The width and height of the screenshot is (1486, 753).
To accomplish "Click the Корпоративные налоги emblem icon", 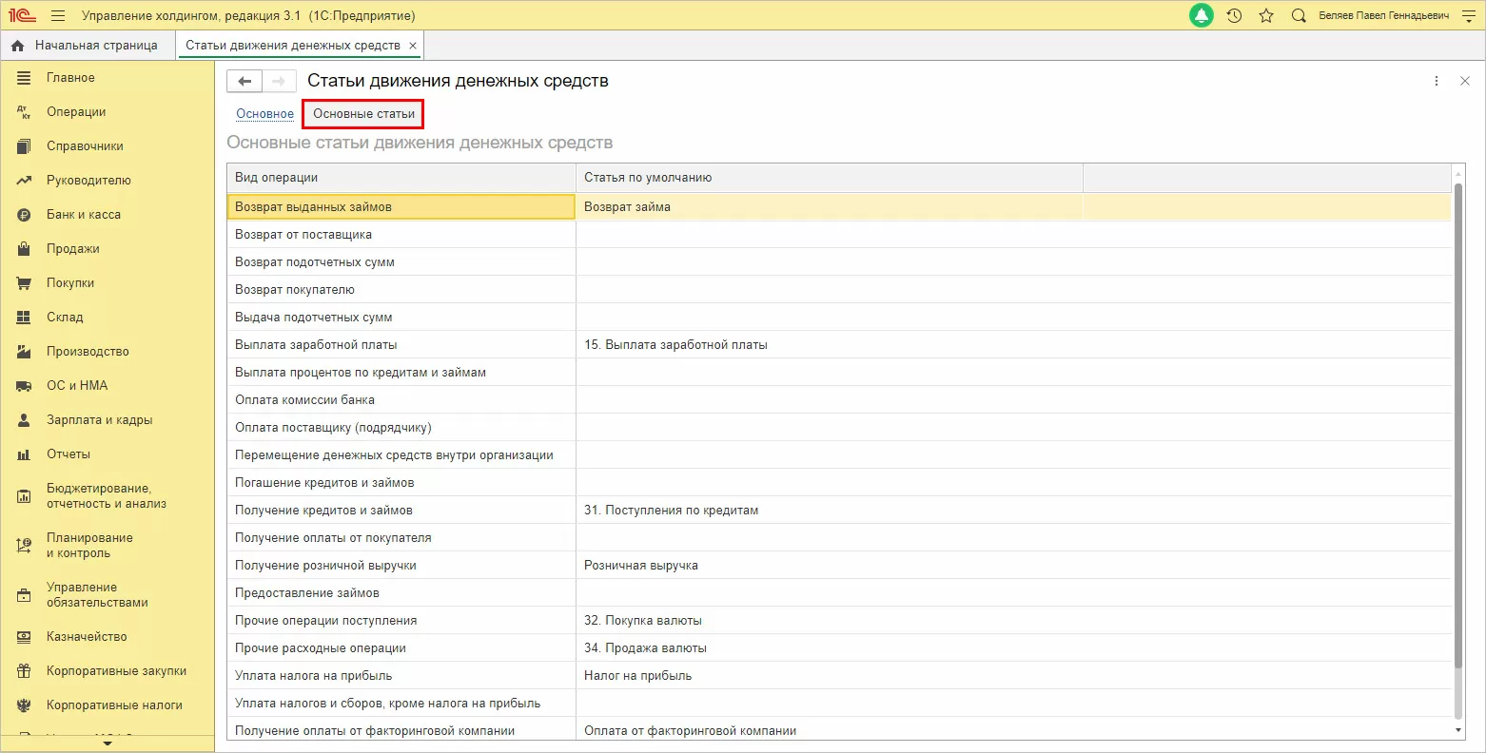I will [24, 705].
